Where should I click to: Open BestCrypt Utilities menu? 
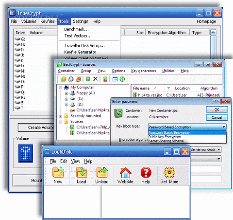point(168,71)
